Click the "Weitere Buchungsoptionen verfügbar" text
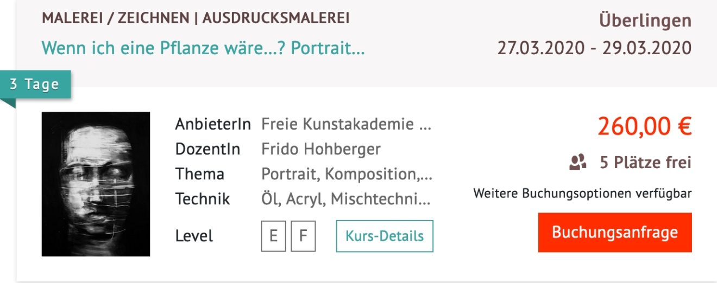This screenshot has height=283, width=717. (x=582, y=194)
